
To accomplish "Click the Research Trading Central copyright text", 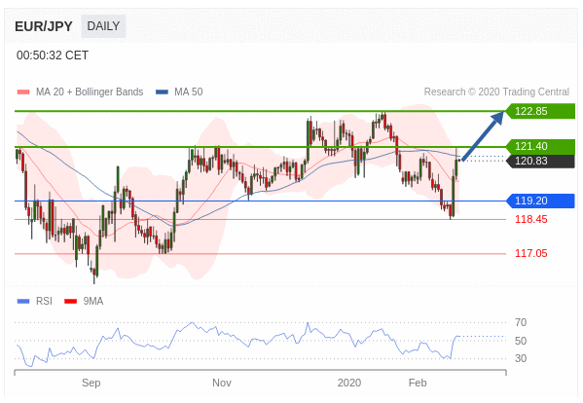I will tap(496, 92).
